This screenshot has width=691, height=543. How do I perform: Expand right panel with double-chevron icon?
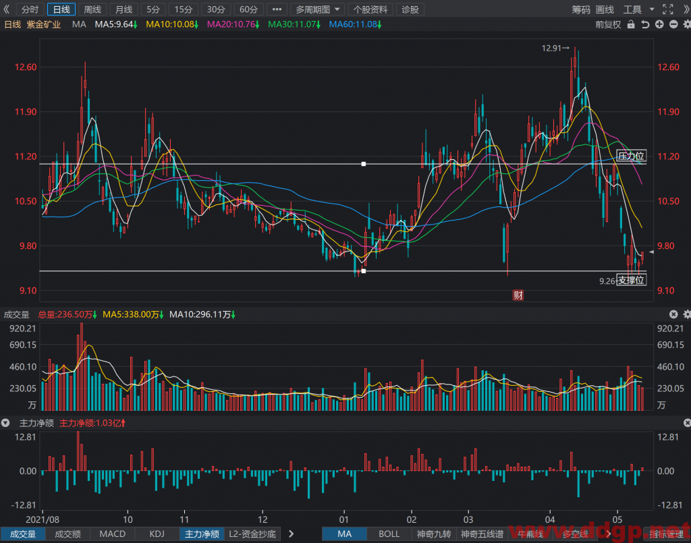(686, 9)
